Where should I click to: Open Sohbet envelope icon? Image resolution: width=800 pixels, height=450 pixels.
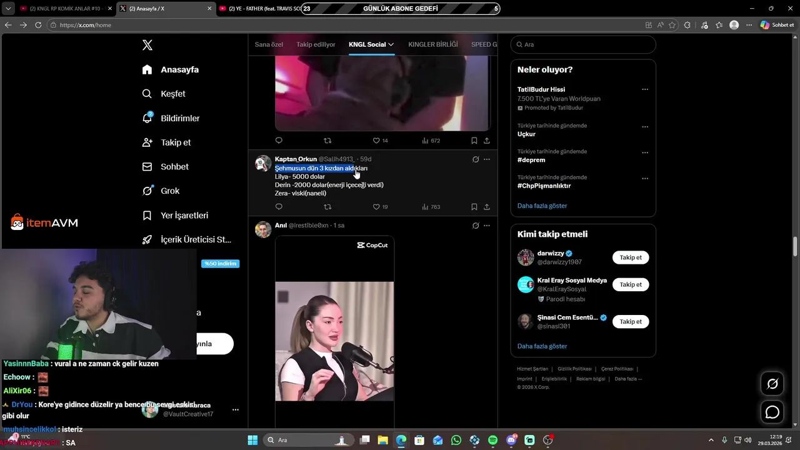(x=147, y=167)
